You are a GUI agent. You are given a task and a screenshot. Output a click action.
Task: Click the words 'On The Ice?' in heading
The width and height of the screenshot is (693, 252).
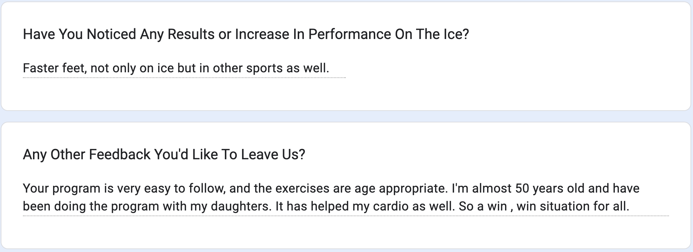point(432,34)
